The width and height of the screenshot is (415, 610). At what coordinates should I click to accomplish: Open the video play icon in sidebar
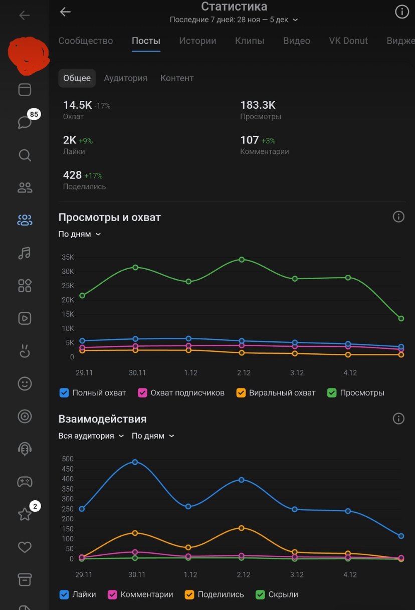tap(25, 318)
